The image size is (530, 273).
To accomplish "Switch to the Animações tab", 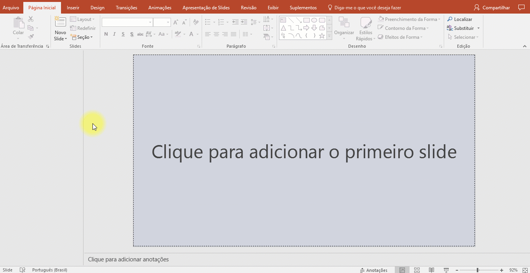I will click(160, 8).
